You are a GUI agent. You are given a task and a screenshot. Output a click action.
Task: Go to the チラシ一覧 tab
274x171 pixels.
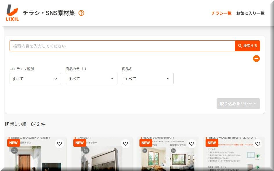click(x=221, y=13)
